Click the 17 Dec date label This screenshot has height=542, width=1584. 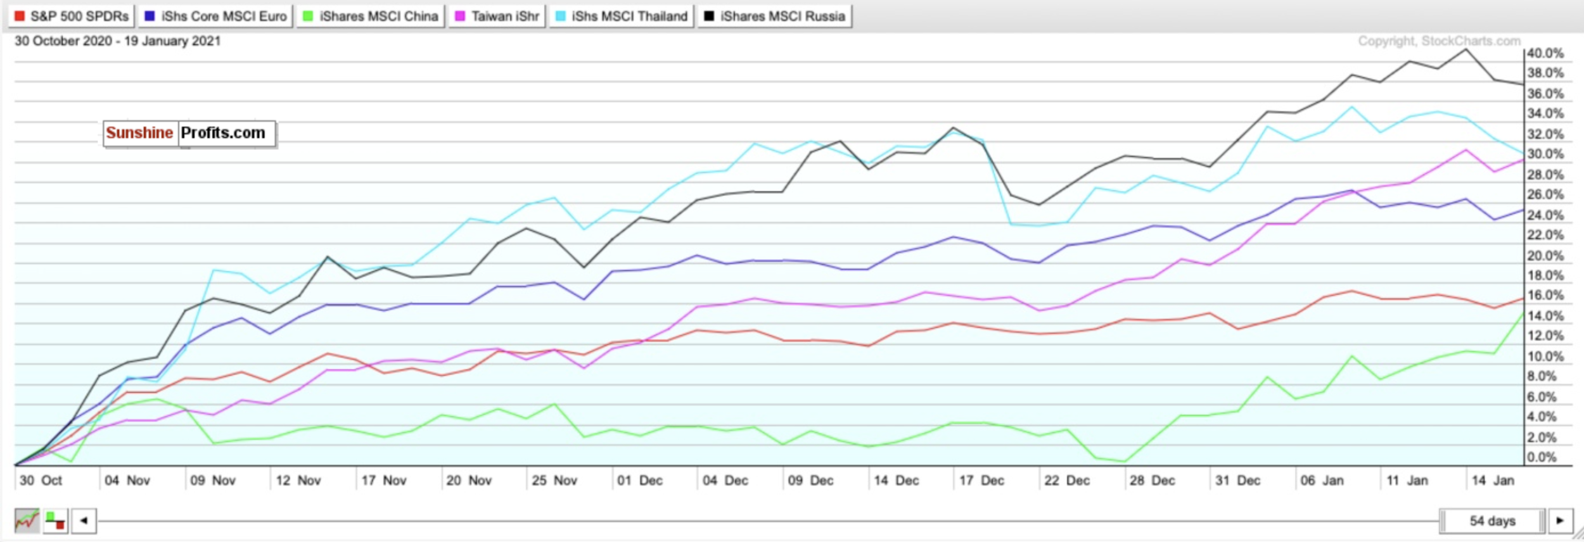[x=981, y=481]
